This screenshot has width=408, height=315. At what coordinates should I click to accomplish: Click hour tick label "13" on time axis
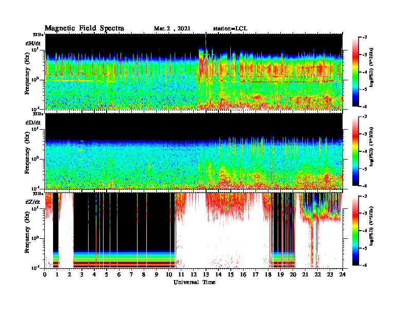tap(206, 274)
